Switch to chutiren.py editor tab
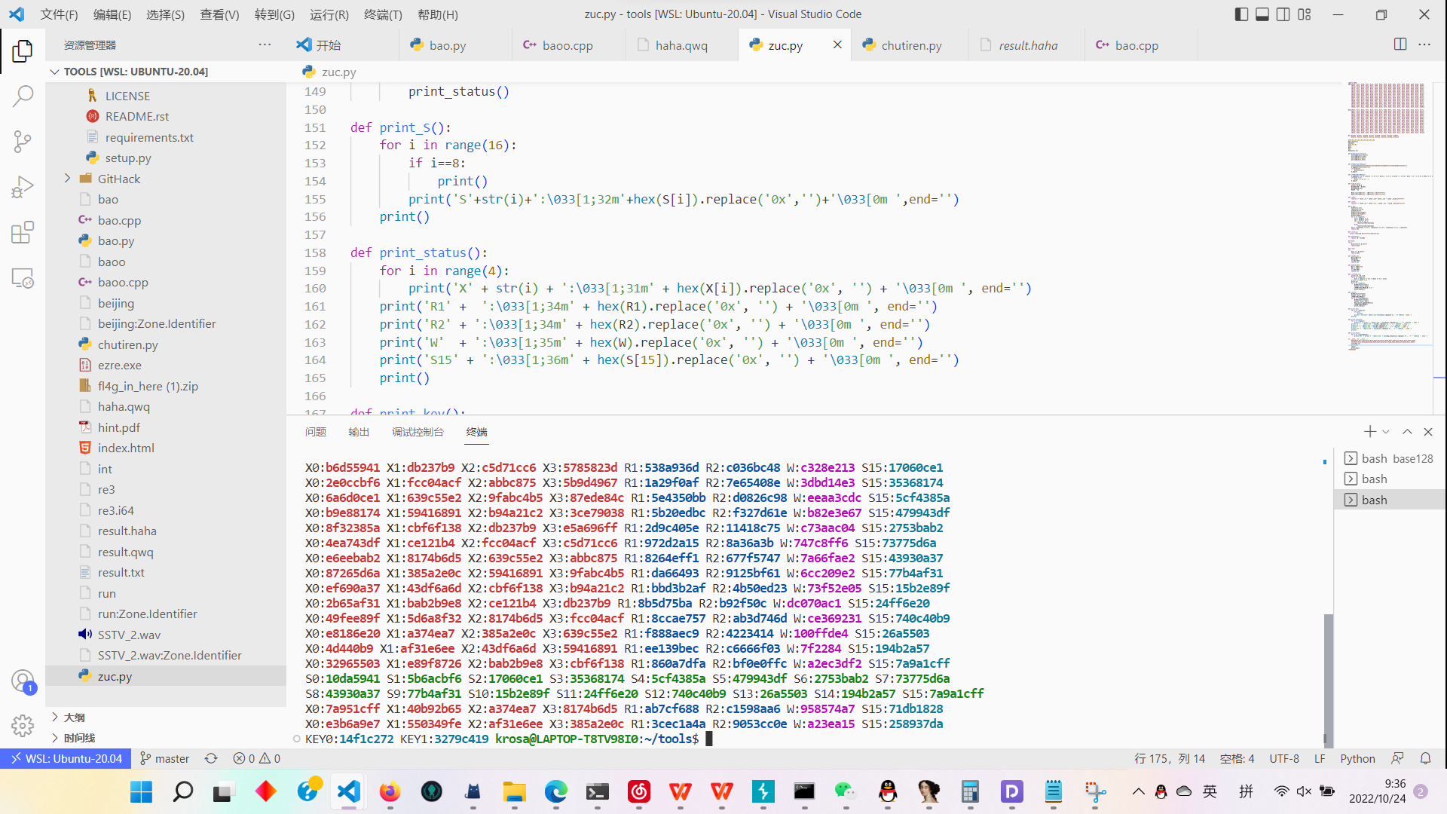This screenshot has height=814, width=1447. pyautogui.click(x=911, y=45)
